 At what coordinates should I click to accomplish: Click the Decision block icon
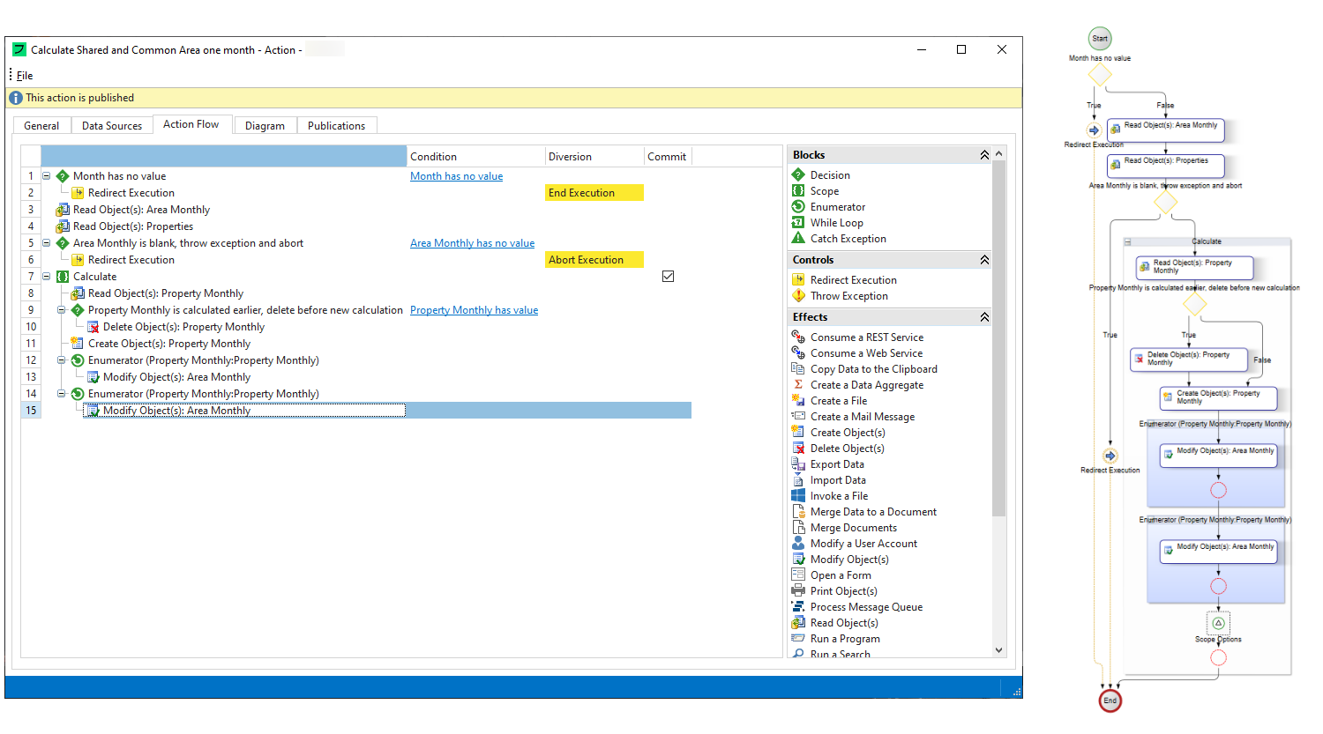(798, 175)
